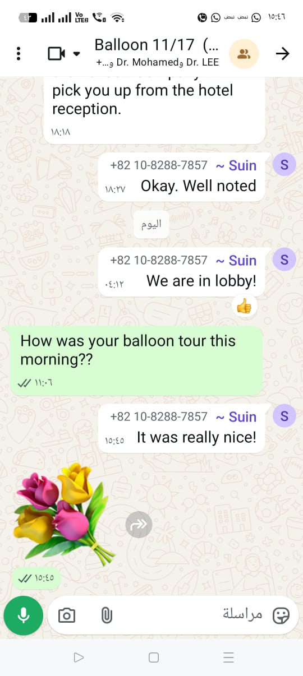Tap the microphone voice message button
Screen dimensions: 303x676
tap(24, 616)
